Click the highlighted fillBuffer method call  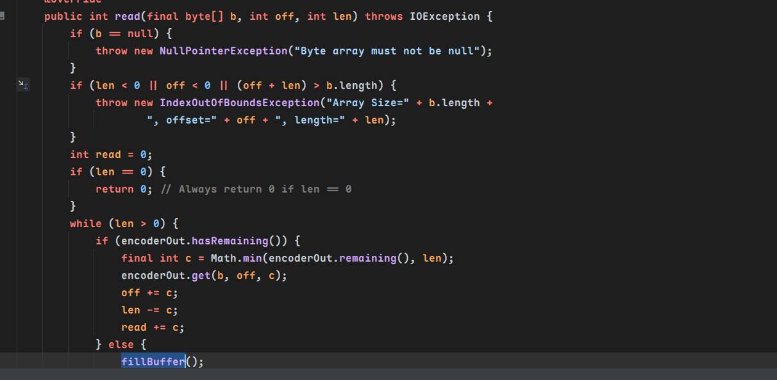click(153, 361)
